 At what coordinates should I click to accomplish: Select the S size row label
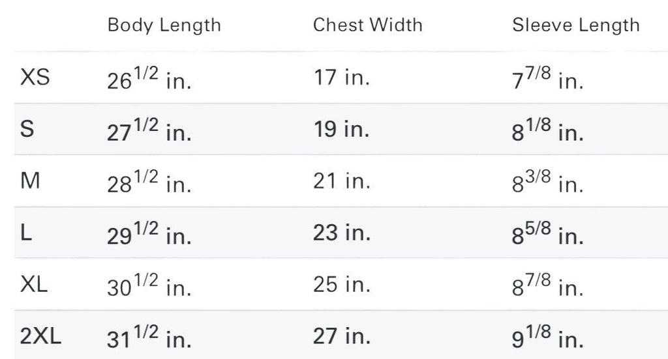pyautogui.click(x=27, y=130)
